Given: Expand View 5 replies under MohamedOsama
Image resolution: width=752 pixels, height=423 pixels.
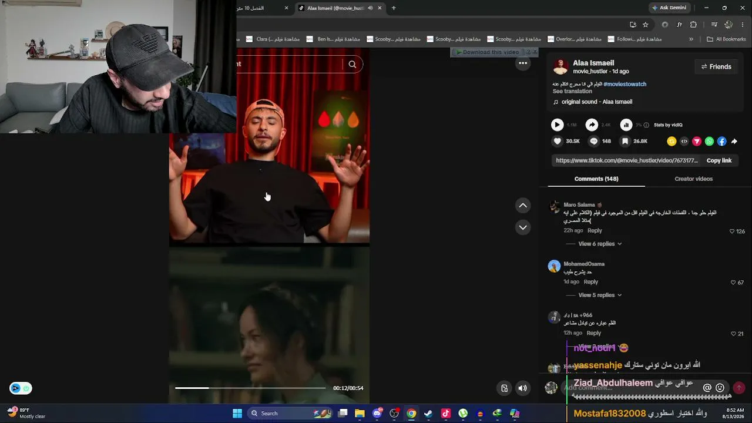Looking at the screenshot, I should pyautogui.click(x=600, y=295).
